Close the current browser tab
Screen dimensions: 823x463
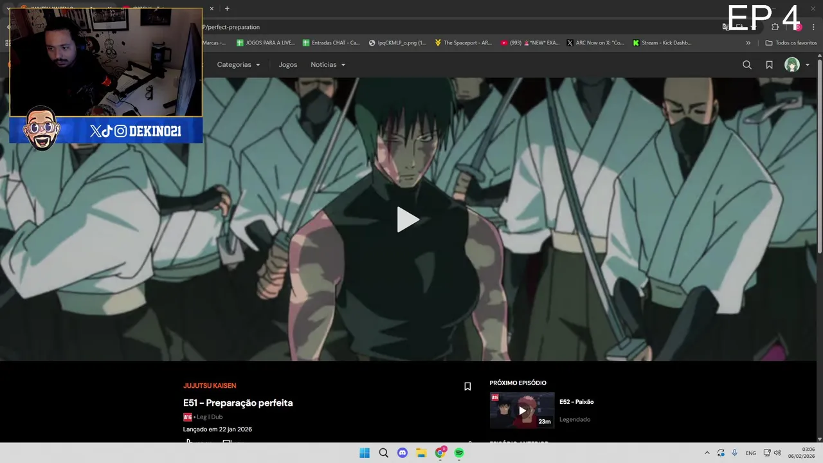tap(212, 8)
